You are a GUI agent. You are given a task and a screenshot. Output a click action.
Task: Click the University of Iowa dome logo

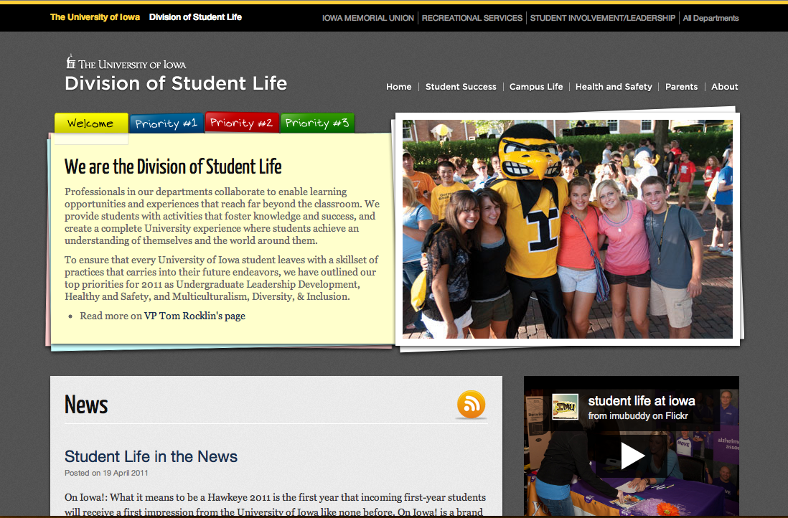[x=71, y=61]
